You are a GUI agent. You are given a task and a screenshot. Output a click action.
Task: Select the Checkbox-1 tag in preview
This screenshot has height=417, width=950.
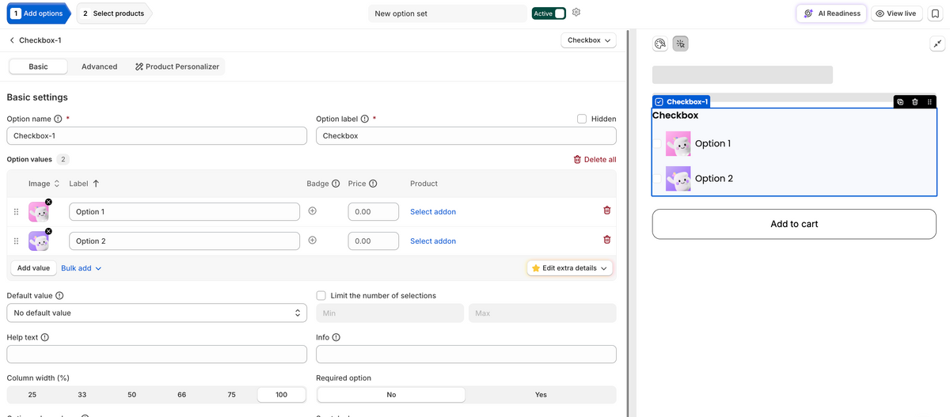(681, 102)
